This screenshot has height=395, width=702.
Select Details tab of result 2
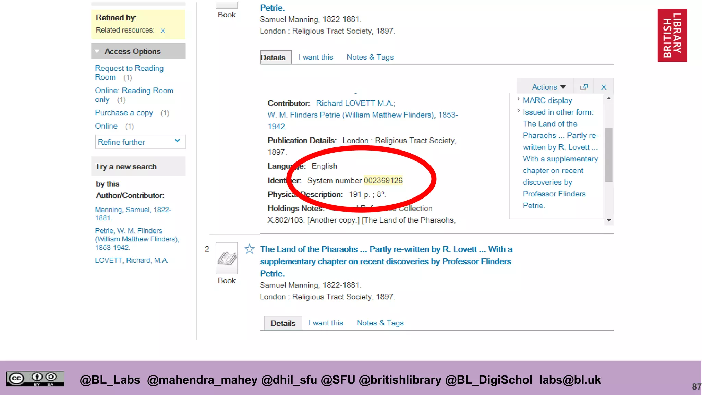click(283, 323)
